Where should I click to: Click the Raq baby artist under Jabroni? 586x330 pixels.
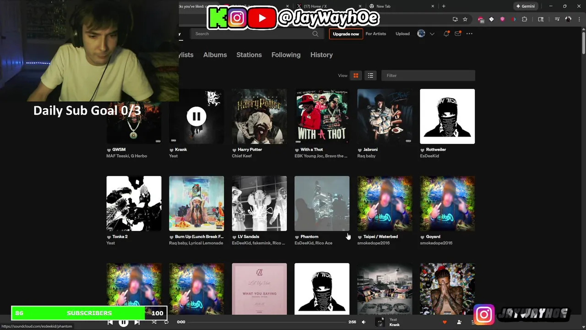(x=366, y=156)
